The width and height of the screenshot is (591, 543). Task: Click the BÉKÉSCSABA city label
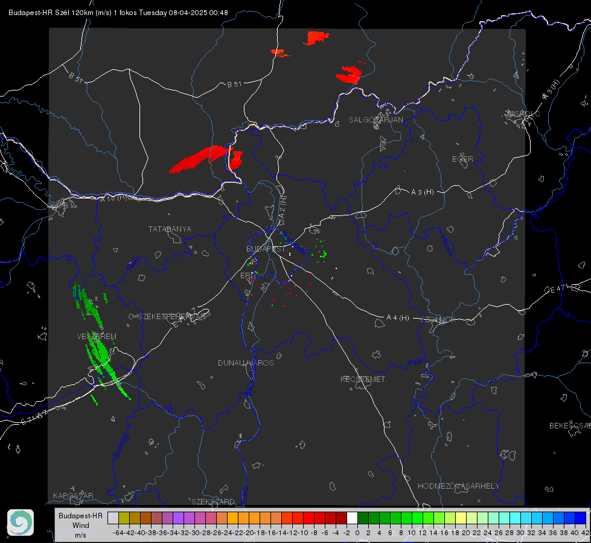(x=570, y=426)
